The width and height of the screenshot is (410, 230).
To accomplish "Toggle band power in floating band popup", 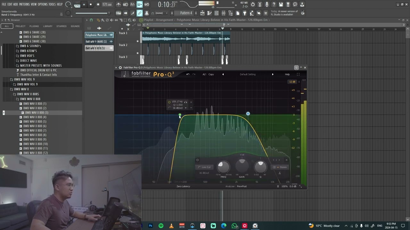I will click(169, 102).
